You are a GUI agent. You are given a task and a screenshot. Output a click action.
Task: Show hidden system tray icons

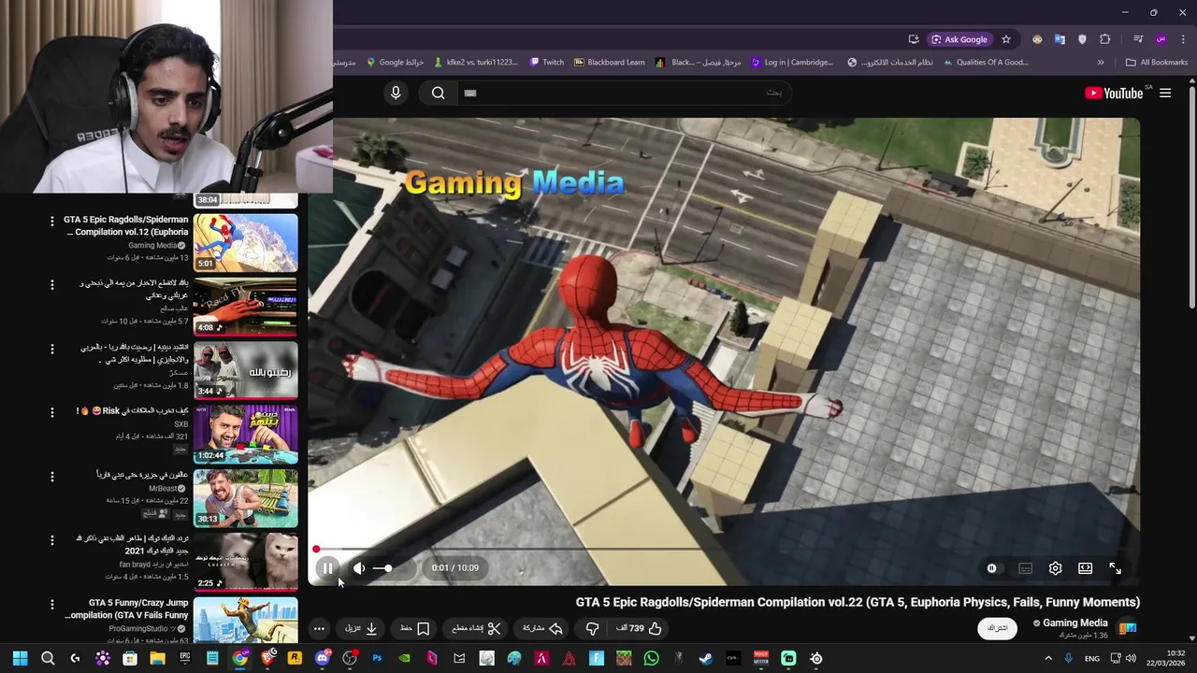click(x=1048, y=659)
